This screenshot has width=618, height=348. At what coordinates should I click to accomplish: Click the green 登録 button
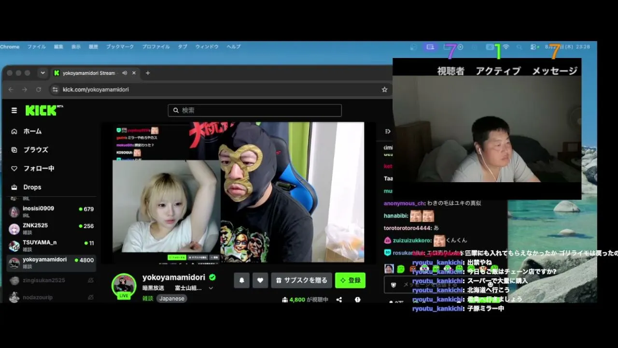(350, 280)
